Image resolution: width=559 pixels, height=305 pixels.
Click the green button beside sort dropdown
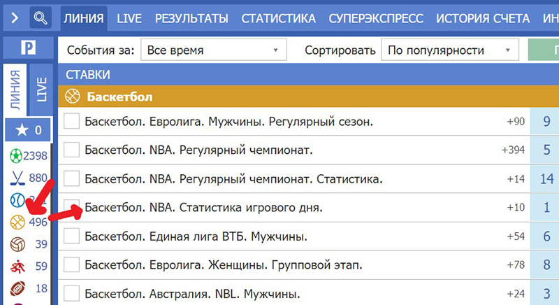(544, 50)
